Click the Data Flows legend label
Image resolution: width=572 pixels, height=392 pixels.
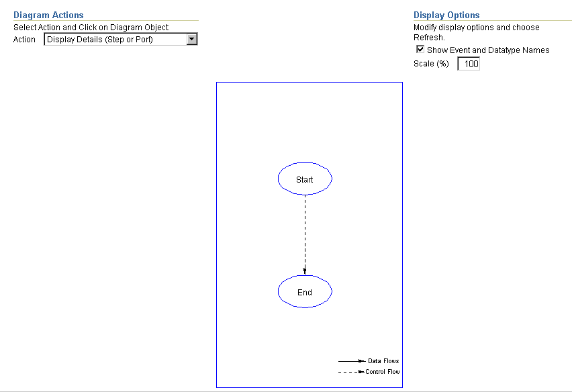tap(383, 361)
